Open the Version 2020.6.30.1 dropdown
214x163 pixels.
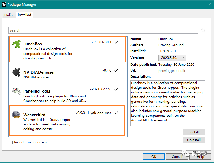click(172, 58)
